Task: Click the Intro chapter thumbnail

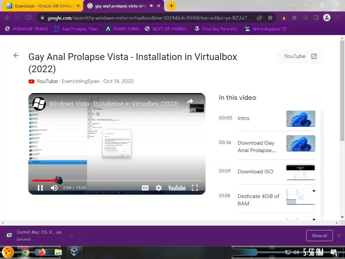Action: click(301, 119)
